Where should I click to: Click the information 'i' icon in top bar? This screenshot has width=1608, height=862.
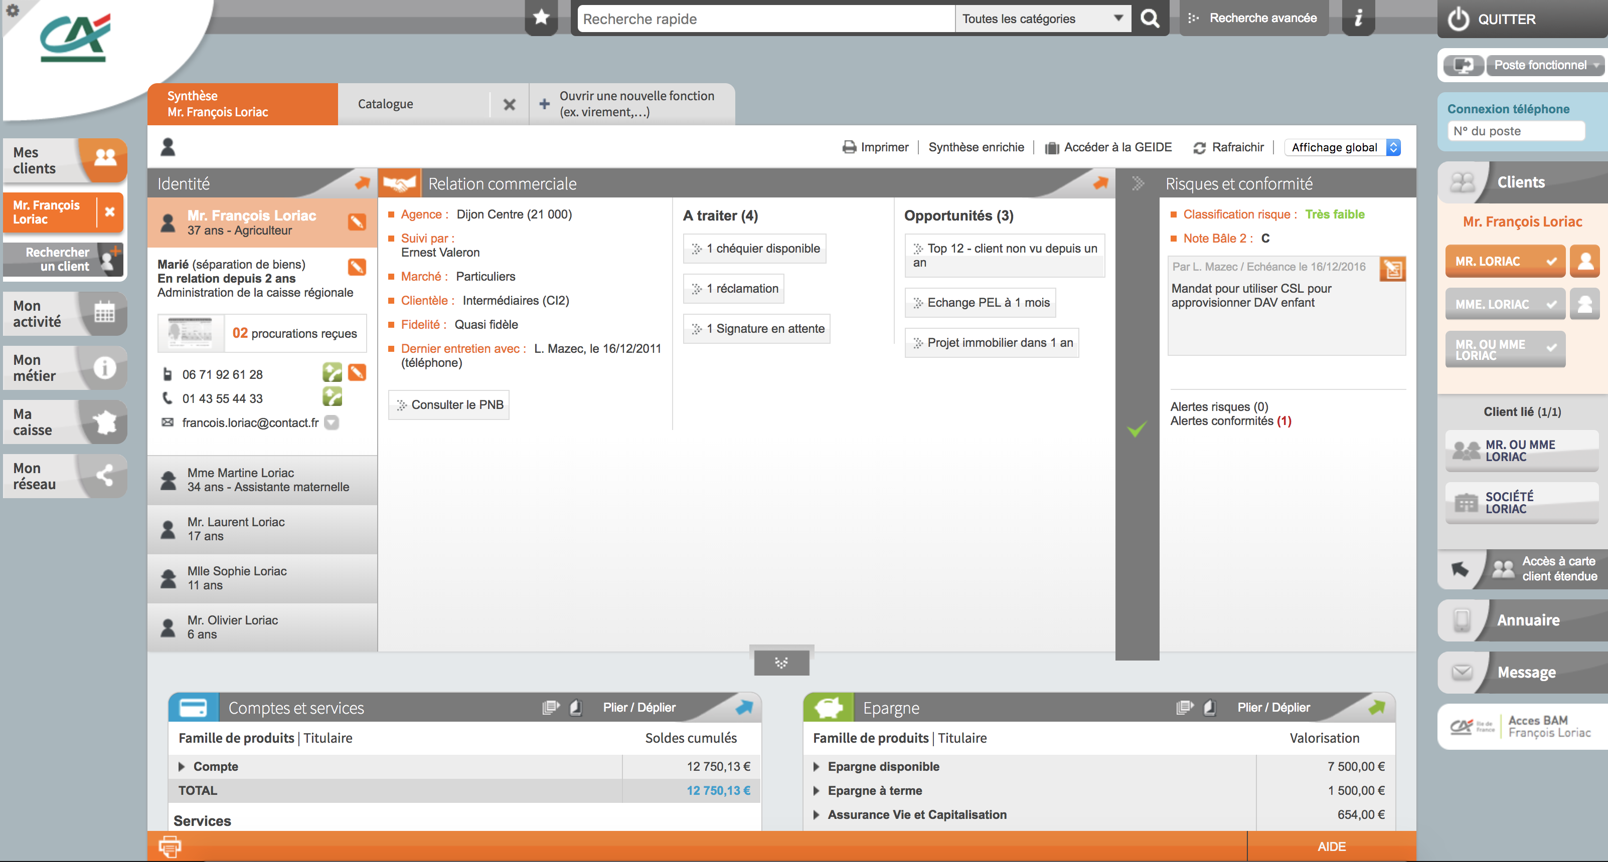(x=1358, y=18)
